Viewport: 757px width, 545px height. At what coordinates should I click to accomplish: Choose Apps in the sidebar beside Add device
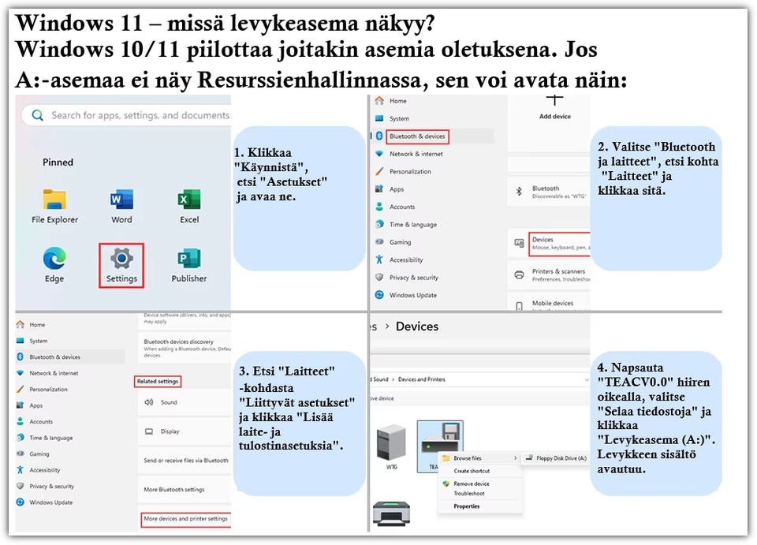coord(396,189)
